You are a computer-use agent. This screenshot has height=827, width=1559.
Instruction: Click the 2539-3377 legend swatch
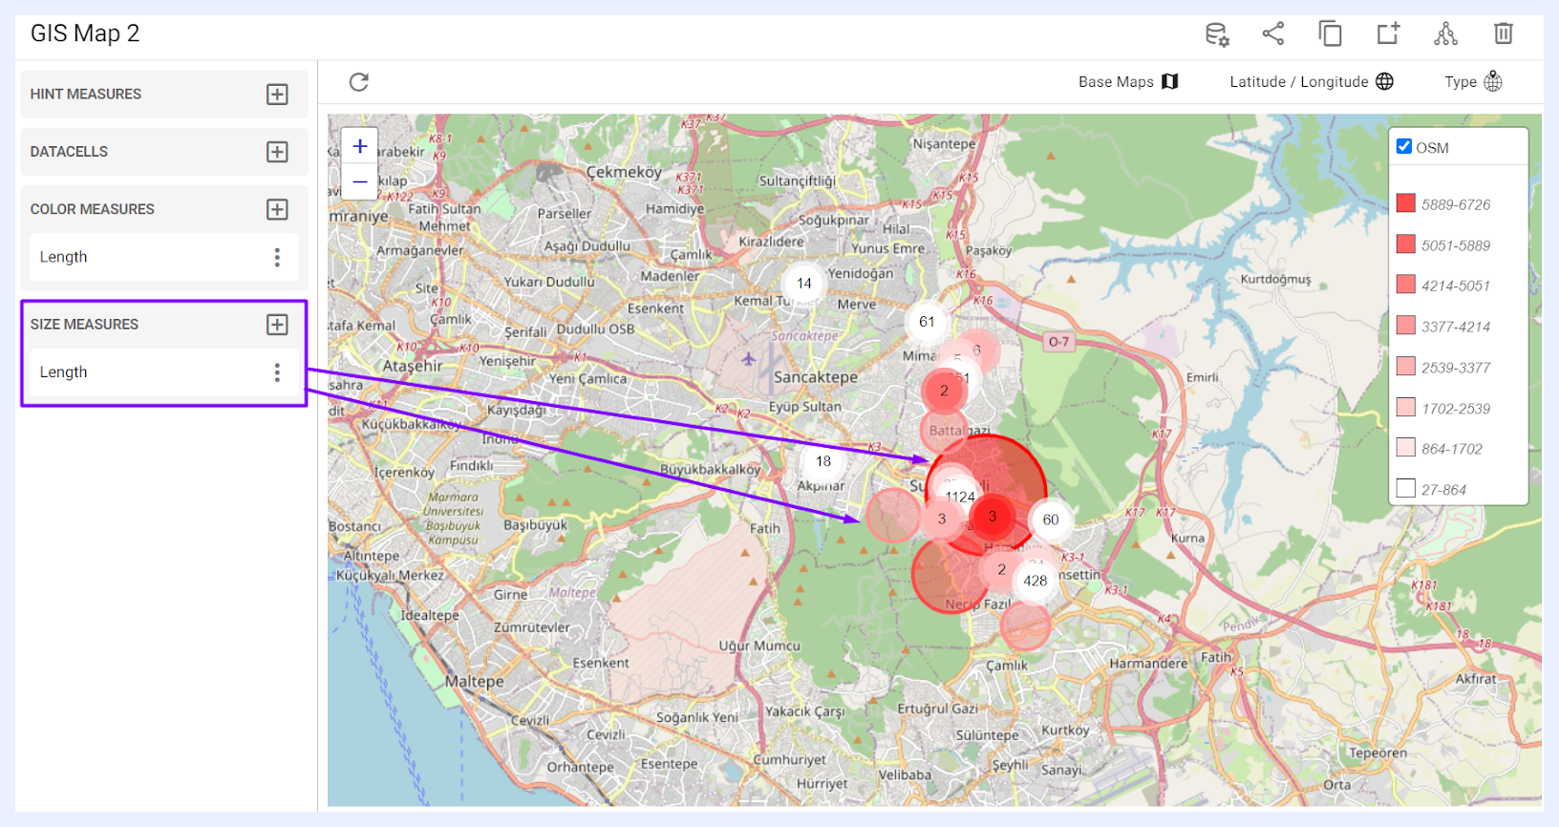[x=1406, y=367]
